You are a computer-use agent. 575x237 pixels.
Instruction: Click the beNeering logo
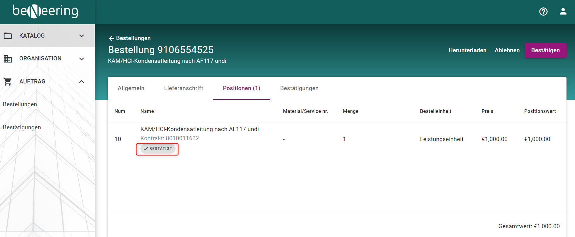[x=46, y=11]
